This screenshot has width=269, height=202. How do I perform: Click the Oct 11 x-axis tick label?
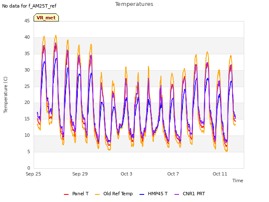coord(220,174)
